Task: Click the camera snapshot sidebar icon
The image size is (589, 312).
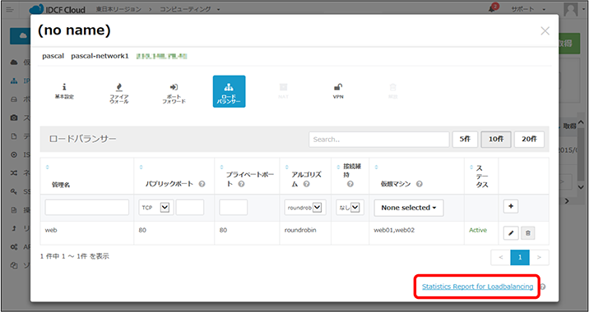Action: (x=14, y=117)
